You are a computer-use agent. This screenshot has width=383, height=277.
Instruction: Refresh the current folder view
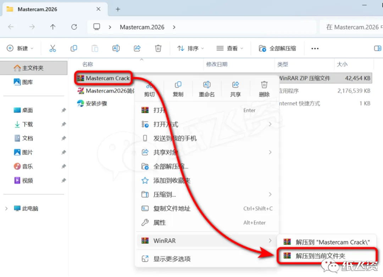click(x=74, y=27)
